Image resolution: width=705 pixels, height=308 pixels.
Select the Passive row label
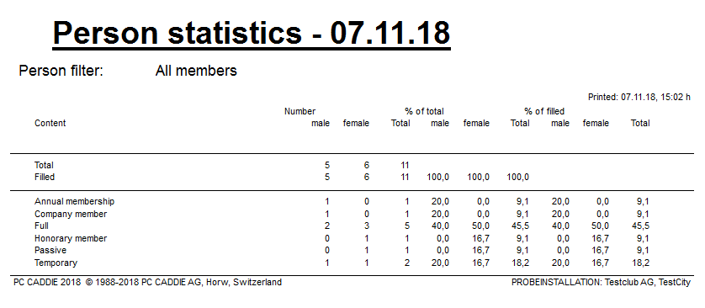50,251
